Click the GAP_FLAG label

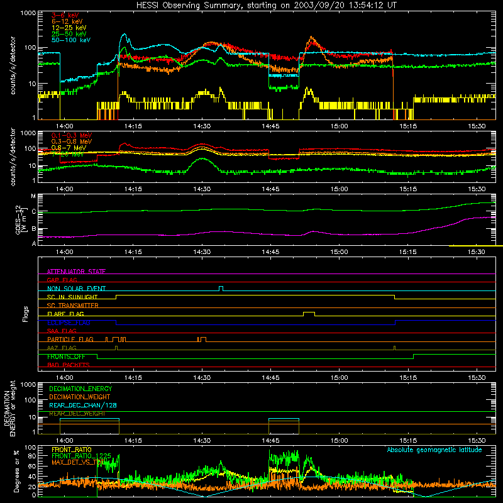point(62,280)
